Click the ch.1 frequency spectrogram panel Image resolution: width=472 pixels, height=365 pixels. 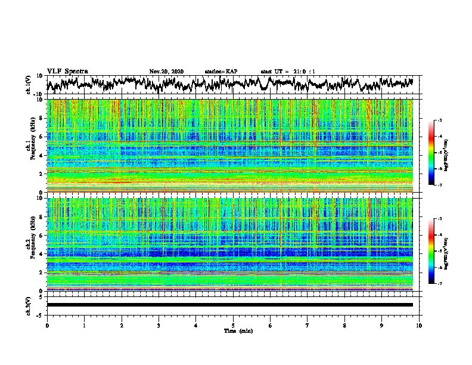230,146
